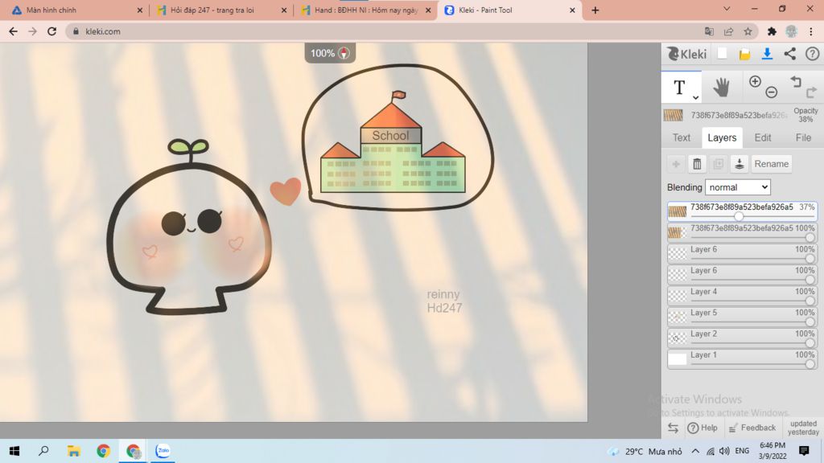Click the ENG language indicator
The width and height of the screenshot is (824, 463).
(x=742, y=451)
